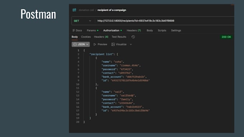Viewport: 244px width, 137px height.
Task: Select the response Body tab
Action: tap(75, 37)
